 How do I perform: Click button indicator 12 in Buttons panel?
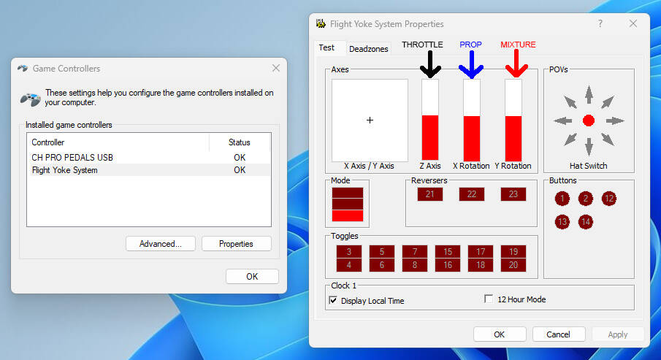[x=609, y=199]
